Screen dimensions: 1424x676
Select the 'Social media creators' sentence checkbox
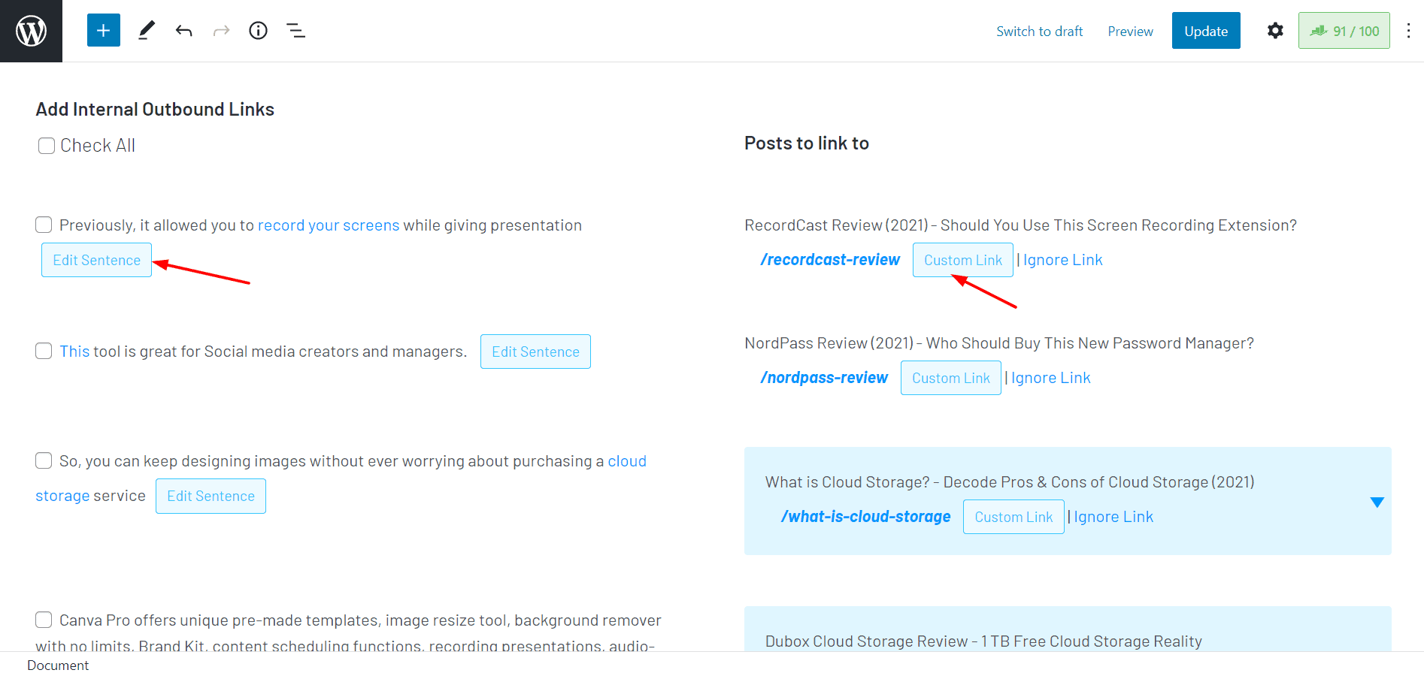(x=44, y=352)
